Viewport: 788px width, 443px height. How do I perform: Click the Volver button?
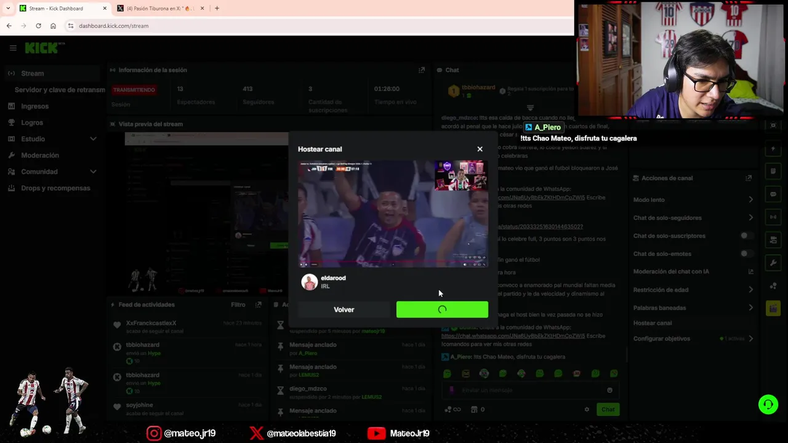pos(344,309)
